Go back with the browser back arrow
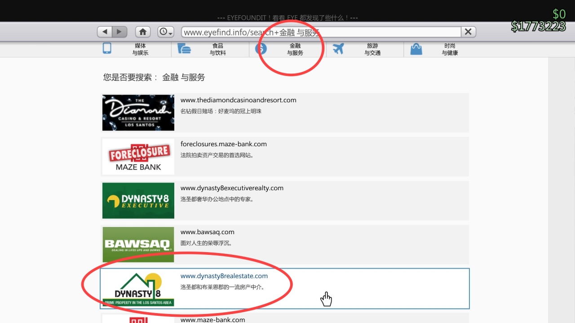 click(x=105, y=32)
